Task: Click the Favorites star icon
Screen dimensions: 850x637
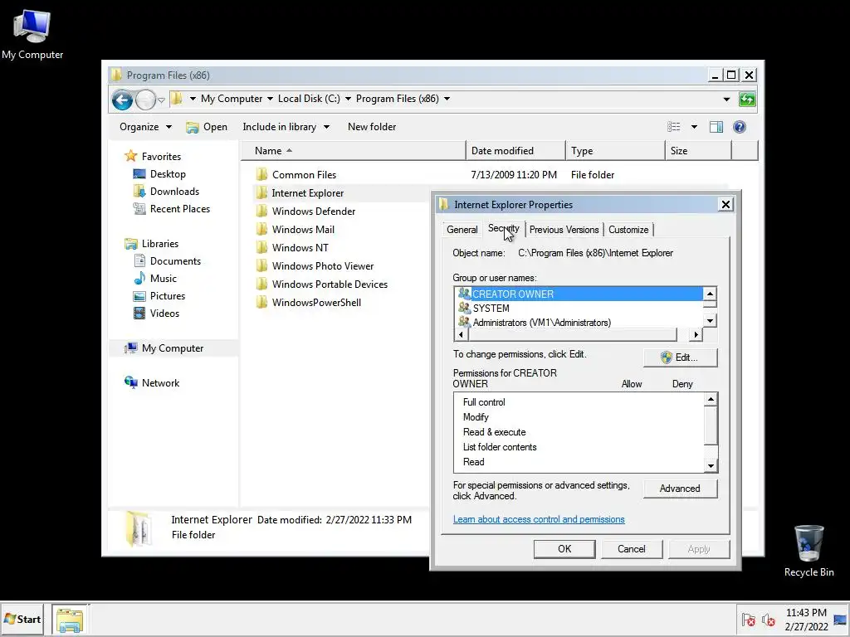Action: click(x=130, y=156)
